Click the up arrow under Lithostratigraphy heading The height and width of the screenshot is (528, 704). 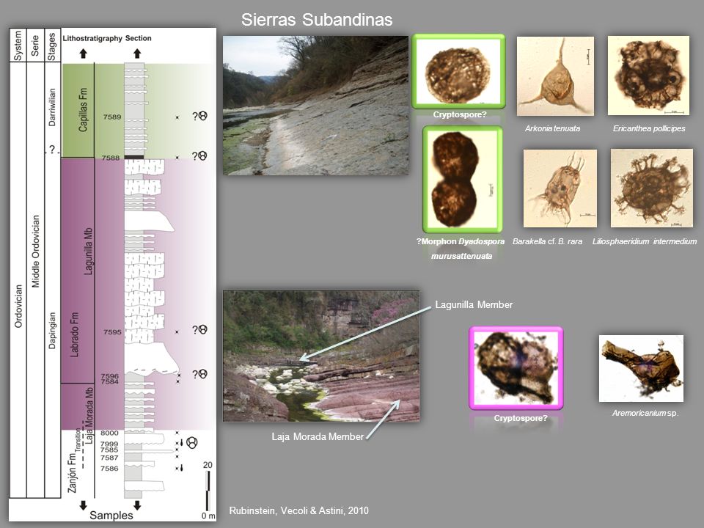click(x=83, y=54)
